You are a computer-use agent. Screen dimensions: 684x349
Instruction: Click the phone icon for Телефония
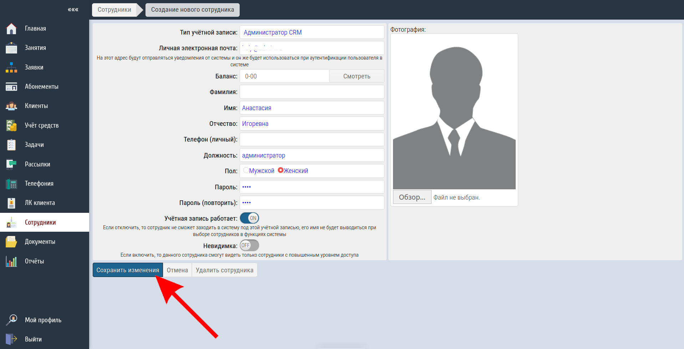click(11, 184)
